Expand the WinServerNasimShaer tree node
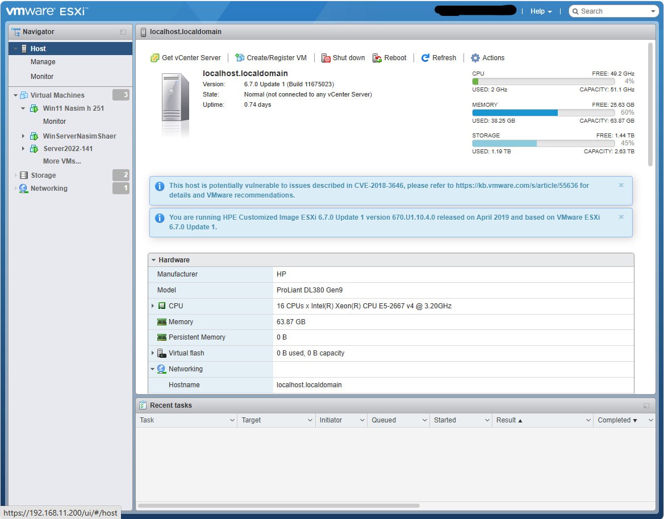This screenshot has height=519, width=664. [23, 136]
